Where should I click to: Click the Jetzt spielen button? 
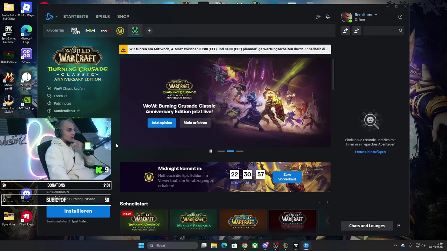coord(162,123)
